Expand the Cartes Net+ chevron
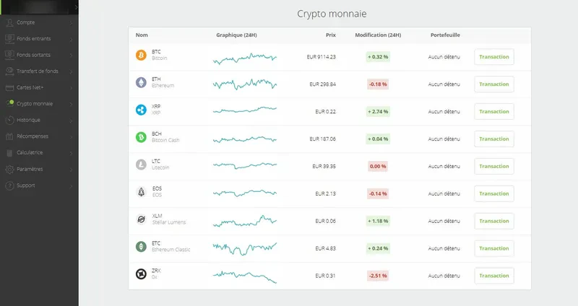Viewport: 578px width, 306px height. 73,87
